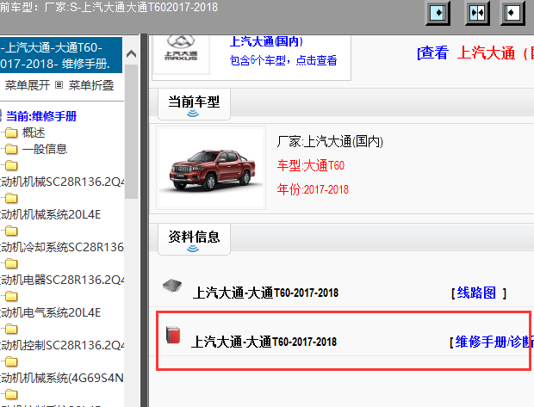Click the expand-left panel layout icon
Viewport: 534px width, 407px height.
pos(512,13)
